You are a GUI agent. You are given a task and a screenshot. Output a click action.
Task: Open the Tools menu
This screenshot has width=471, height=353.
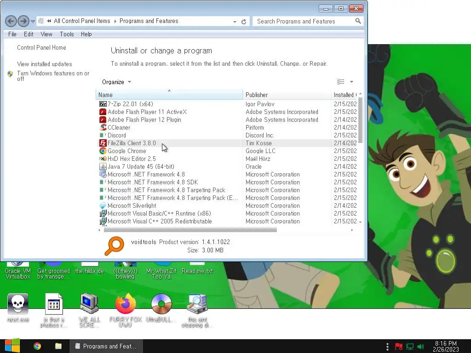[67, 34]
